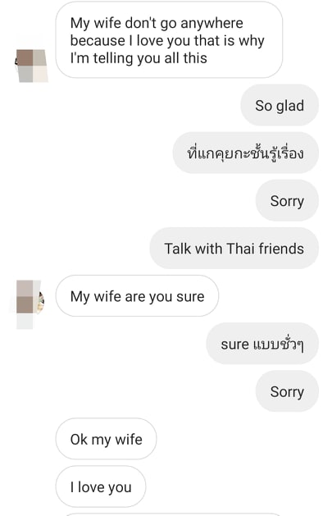Click the word "friends" in the Thai friends message
Image resolution: width=332 pixels, height=516 pixels.
tap(281, 249)
